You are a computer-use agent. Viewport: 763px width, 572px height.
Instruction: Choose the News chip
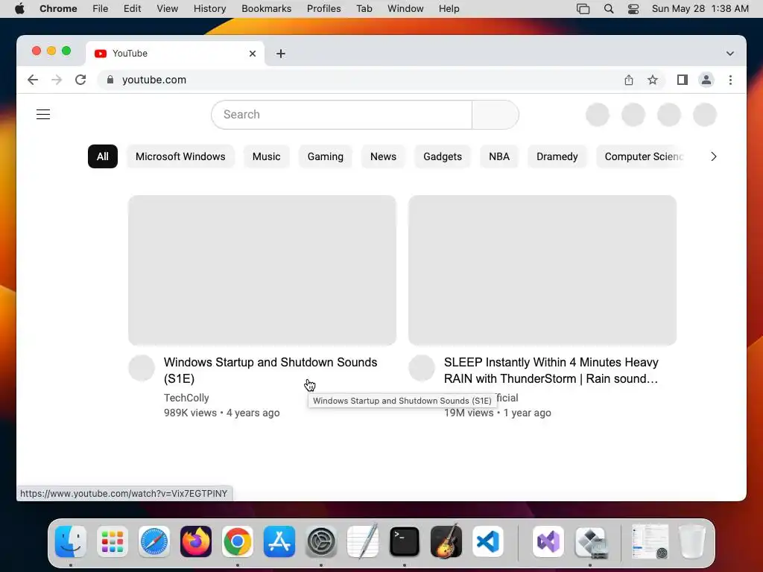pyautogui.click(x=383, y=156)
